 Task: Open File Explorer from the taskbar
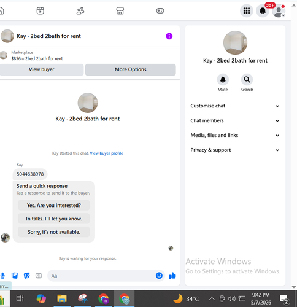tap(62, 298)
